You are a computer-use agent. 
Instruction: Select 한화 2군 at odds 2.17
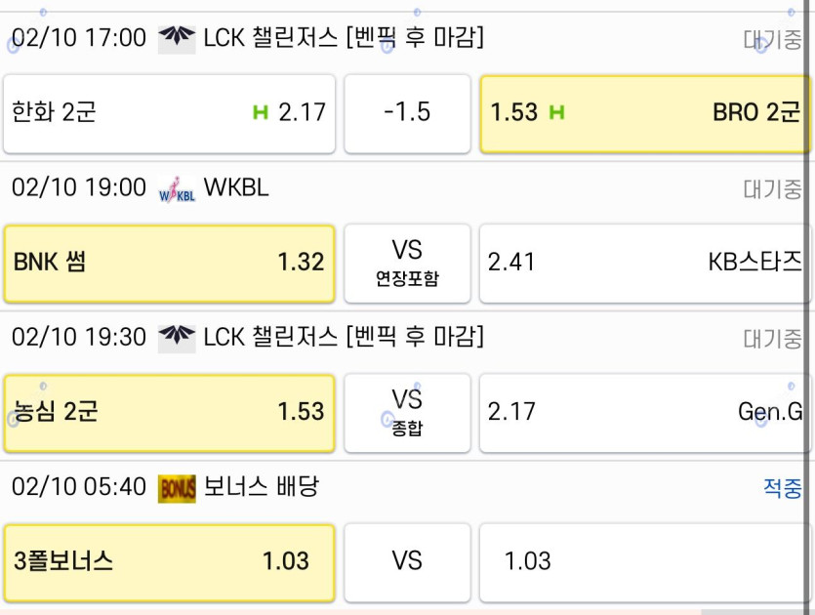(x=169, y=113)
